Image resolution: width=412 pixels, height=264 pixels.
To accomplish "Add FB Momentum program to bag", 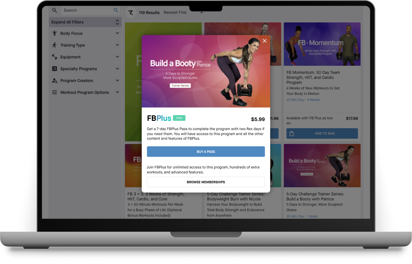I will (322, 134).
